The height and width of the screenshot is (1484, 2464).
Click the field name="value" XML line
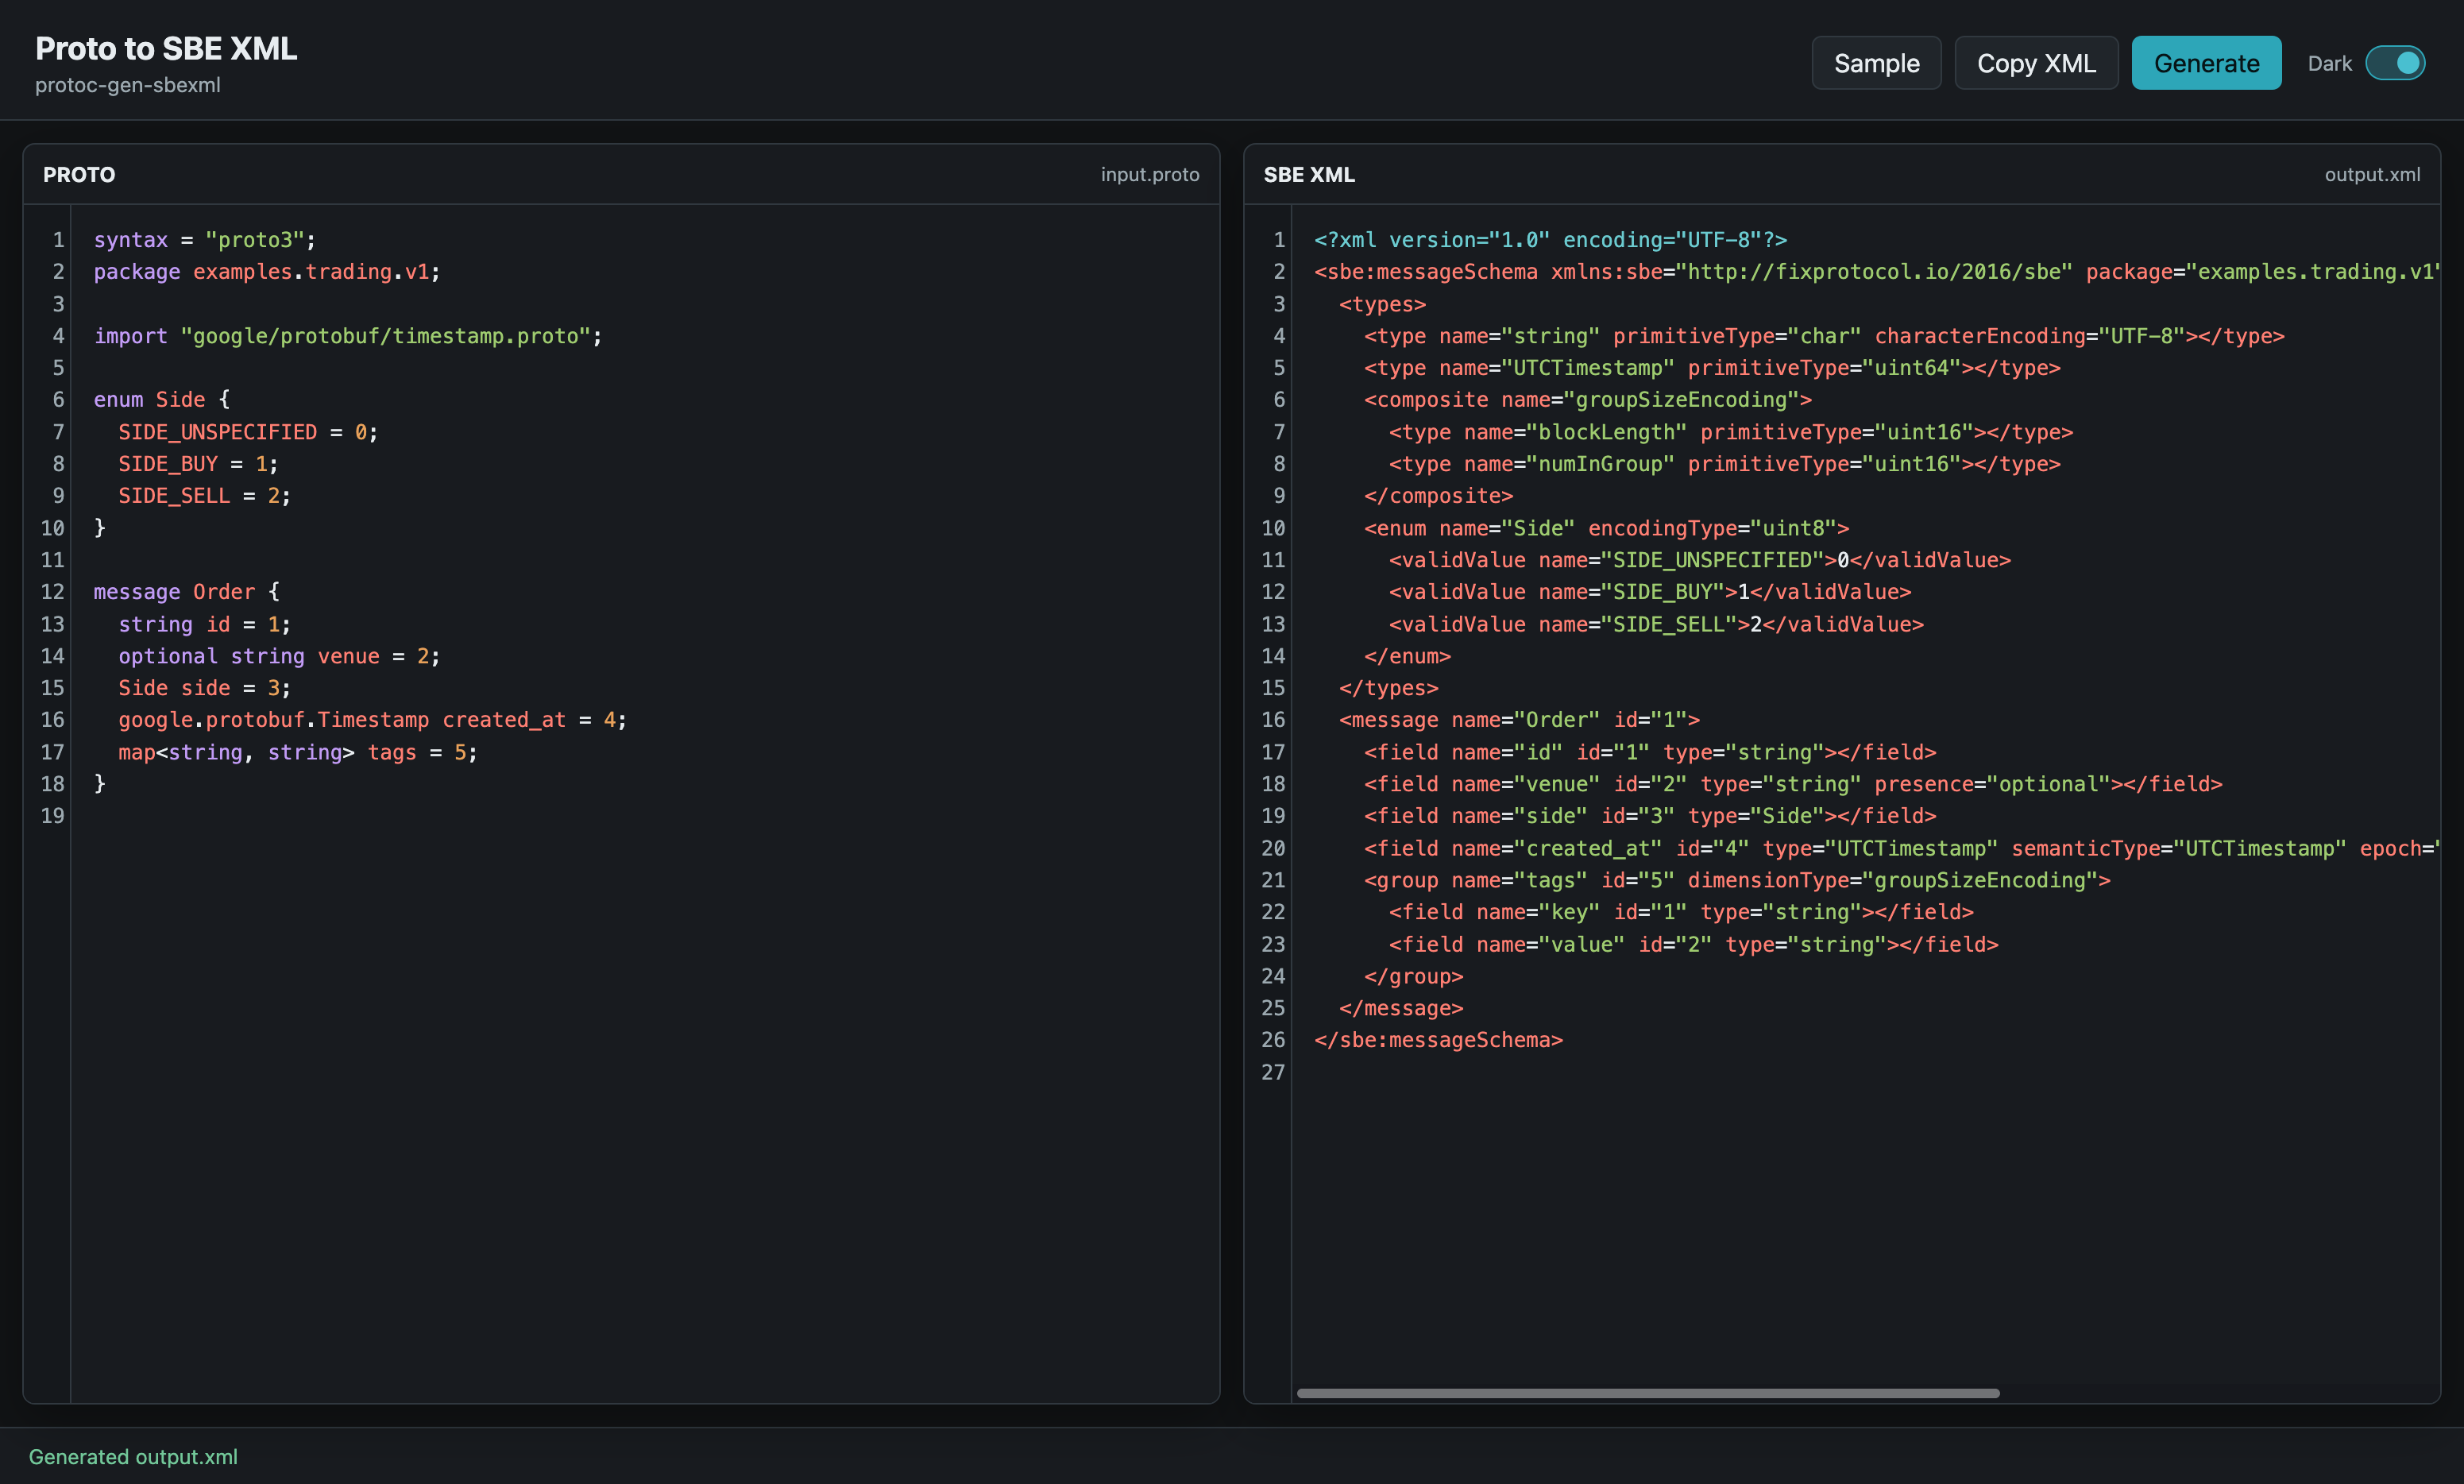pyautogui.click(x=1694, y=944)
